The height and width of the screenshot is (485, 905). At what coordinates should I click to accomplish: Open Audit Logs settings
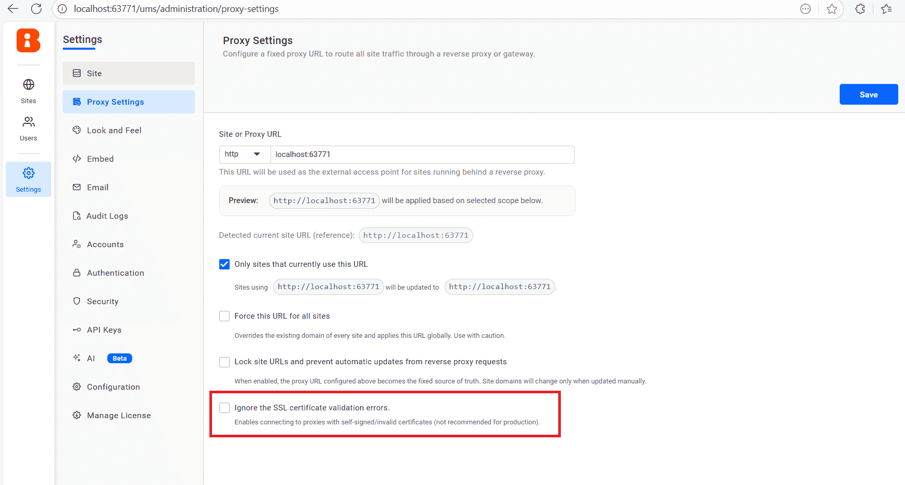(108, 216)
